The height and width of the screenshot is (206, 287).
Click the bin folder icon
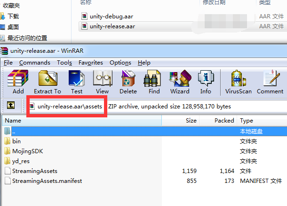coord(8,141)
